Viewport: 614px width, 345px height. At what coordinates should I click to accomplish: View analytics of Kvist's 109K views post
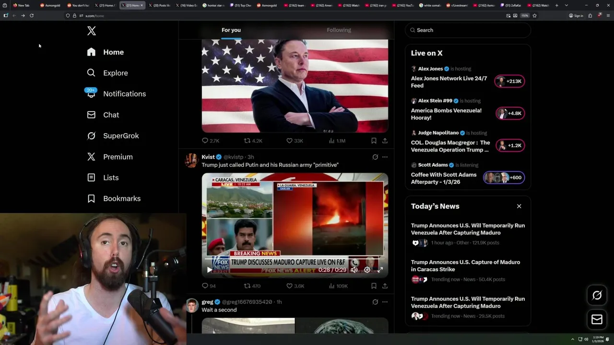click(x=338, y=286)
